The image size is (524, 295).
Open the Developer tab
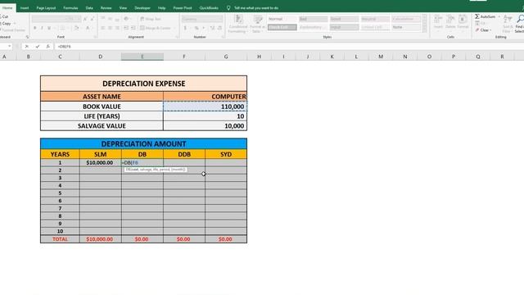(142, 7)
